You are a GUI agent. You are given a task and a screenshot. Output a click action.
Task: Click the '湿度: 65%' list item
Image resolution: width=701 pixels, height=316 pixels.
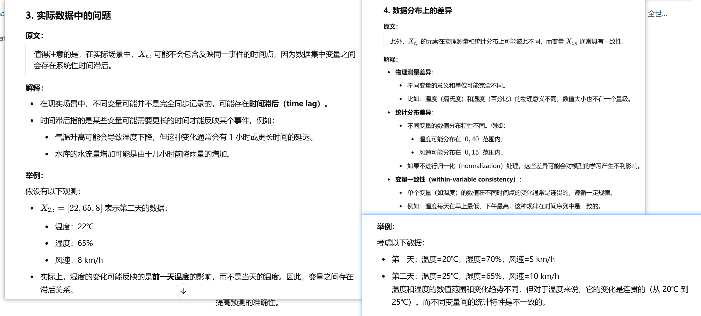click(74, 243)
